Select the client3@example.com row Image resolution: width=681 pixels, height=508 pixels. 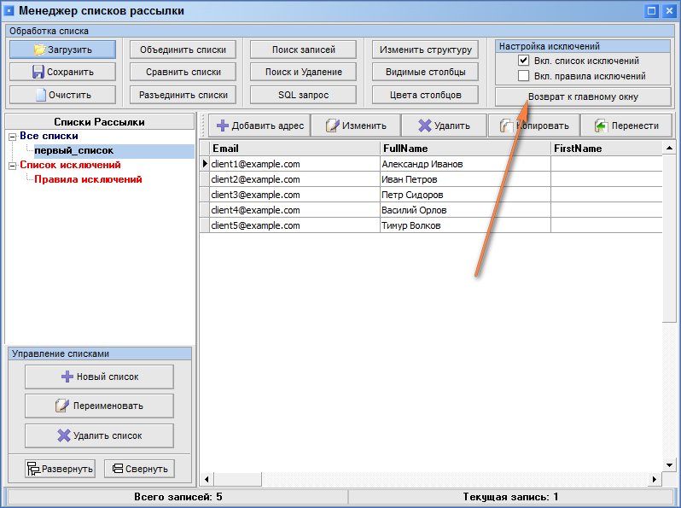(x=431, y=195)
